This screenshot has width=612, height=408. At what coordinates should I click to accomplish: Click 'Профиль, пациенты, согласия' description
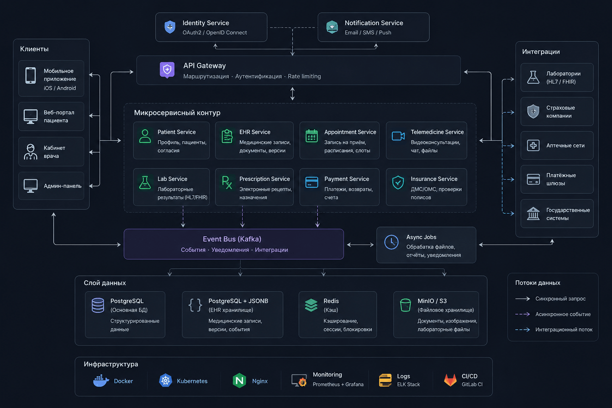182,146
